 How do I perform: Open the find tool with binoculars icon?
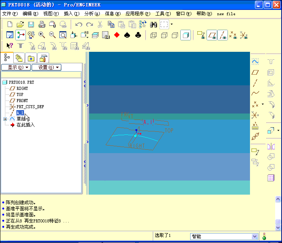pos(154,24)
